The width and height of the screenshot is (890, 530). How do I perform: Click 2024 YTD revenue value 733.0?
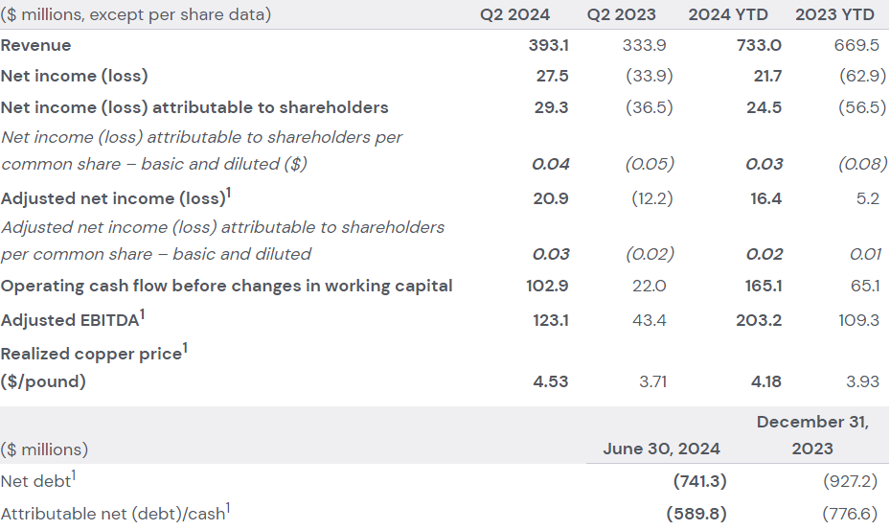click(761, 45)
